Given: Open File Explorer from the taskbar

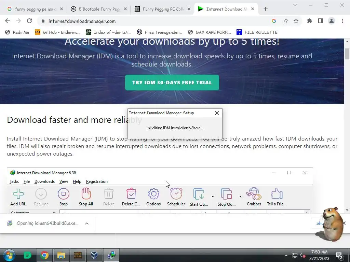Looking at the screenshot, I should (61, 255).
